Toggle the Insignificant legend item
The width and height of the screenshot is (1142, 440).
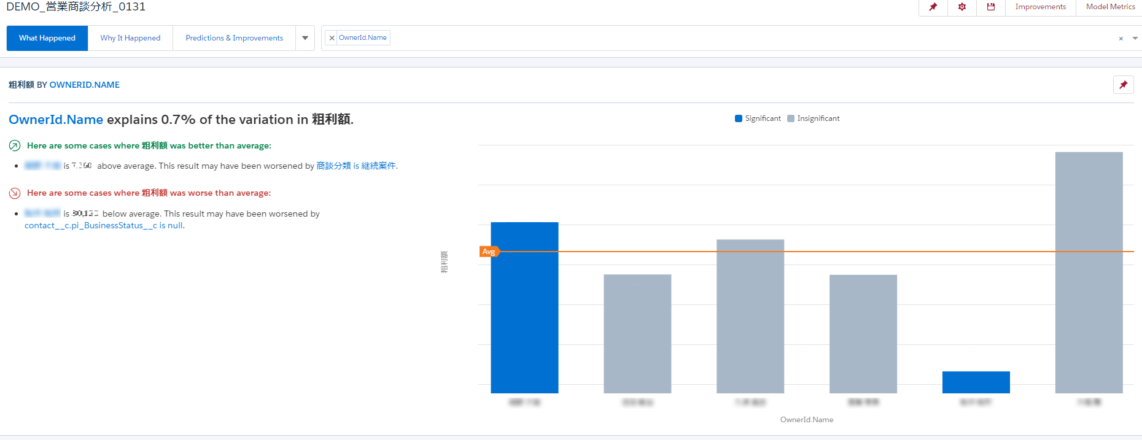(x=813, y=118)
